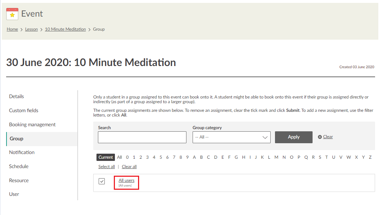Filter groups by letter M

coord(276,157)
